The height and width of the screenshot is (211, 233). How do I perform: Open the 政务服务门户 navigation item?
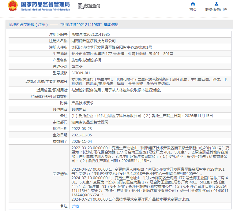point(216,10)
